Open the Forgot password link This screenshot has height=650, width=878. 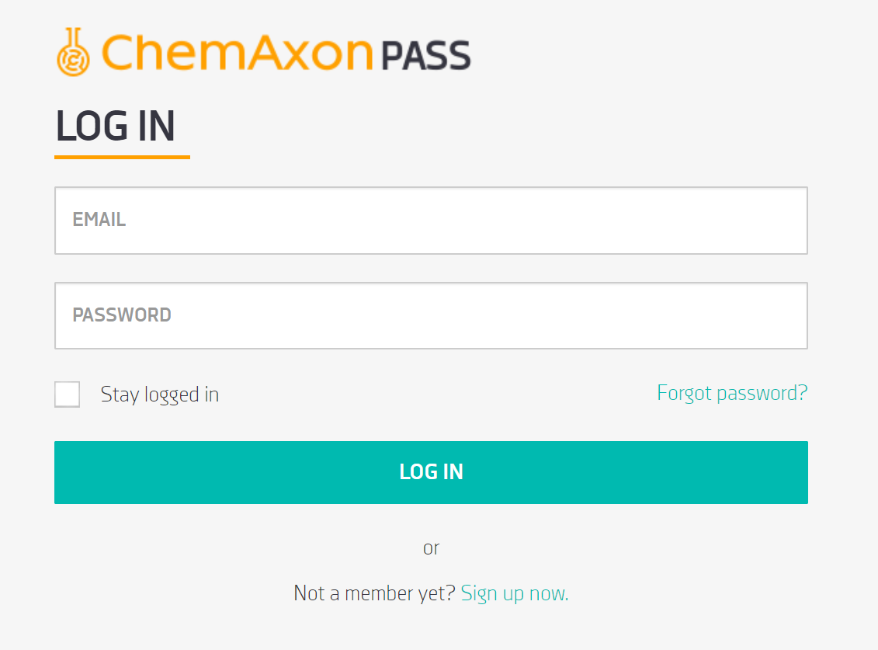[x=732, y=393]
